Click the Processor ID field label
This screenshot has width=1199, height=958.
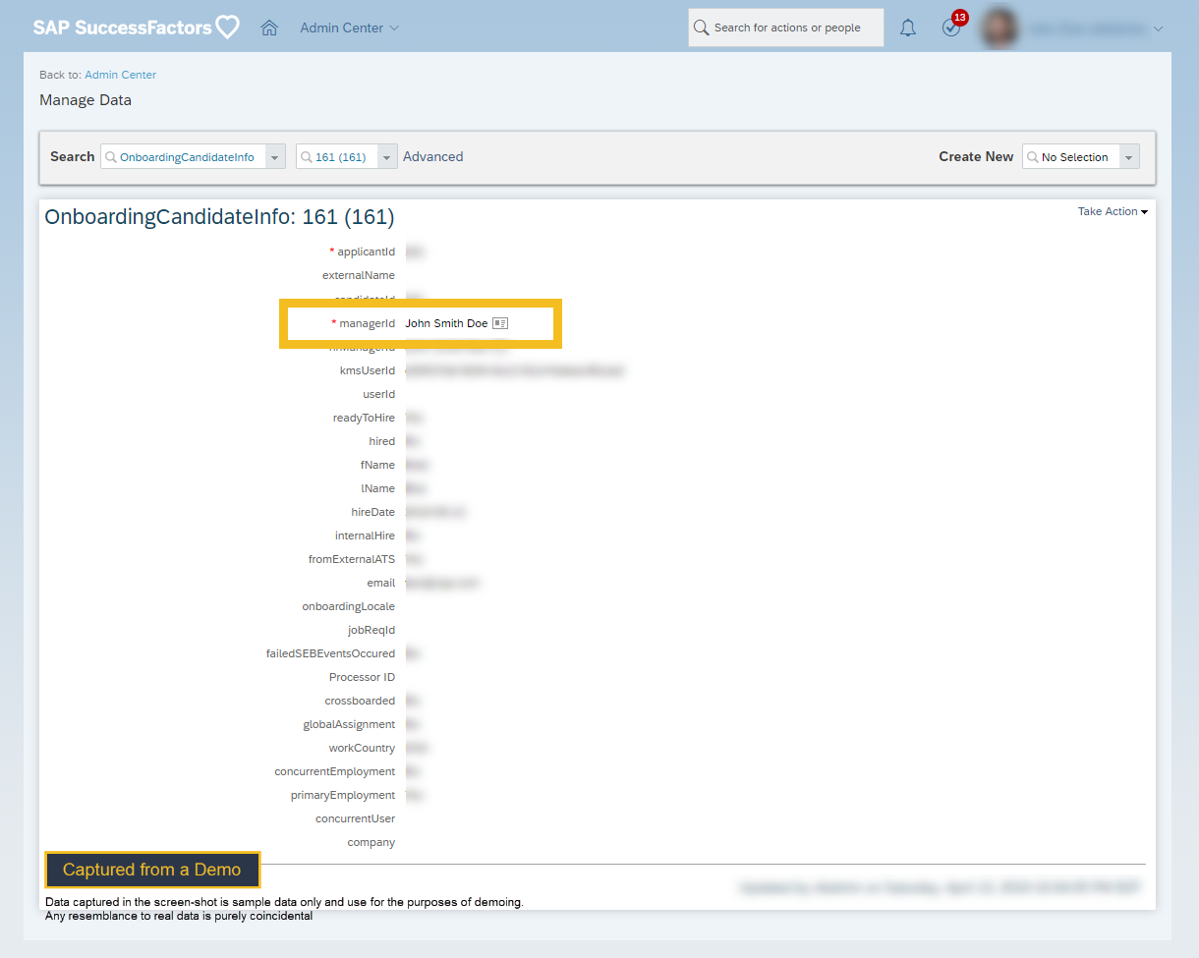click(362, 677)
